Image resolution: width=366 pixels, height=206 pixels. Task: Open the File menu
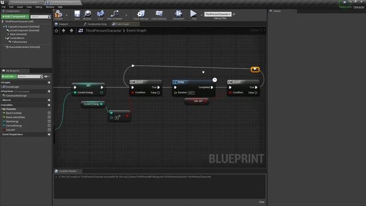pyautogui.click(x=4, y=7)
